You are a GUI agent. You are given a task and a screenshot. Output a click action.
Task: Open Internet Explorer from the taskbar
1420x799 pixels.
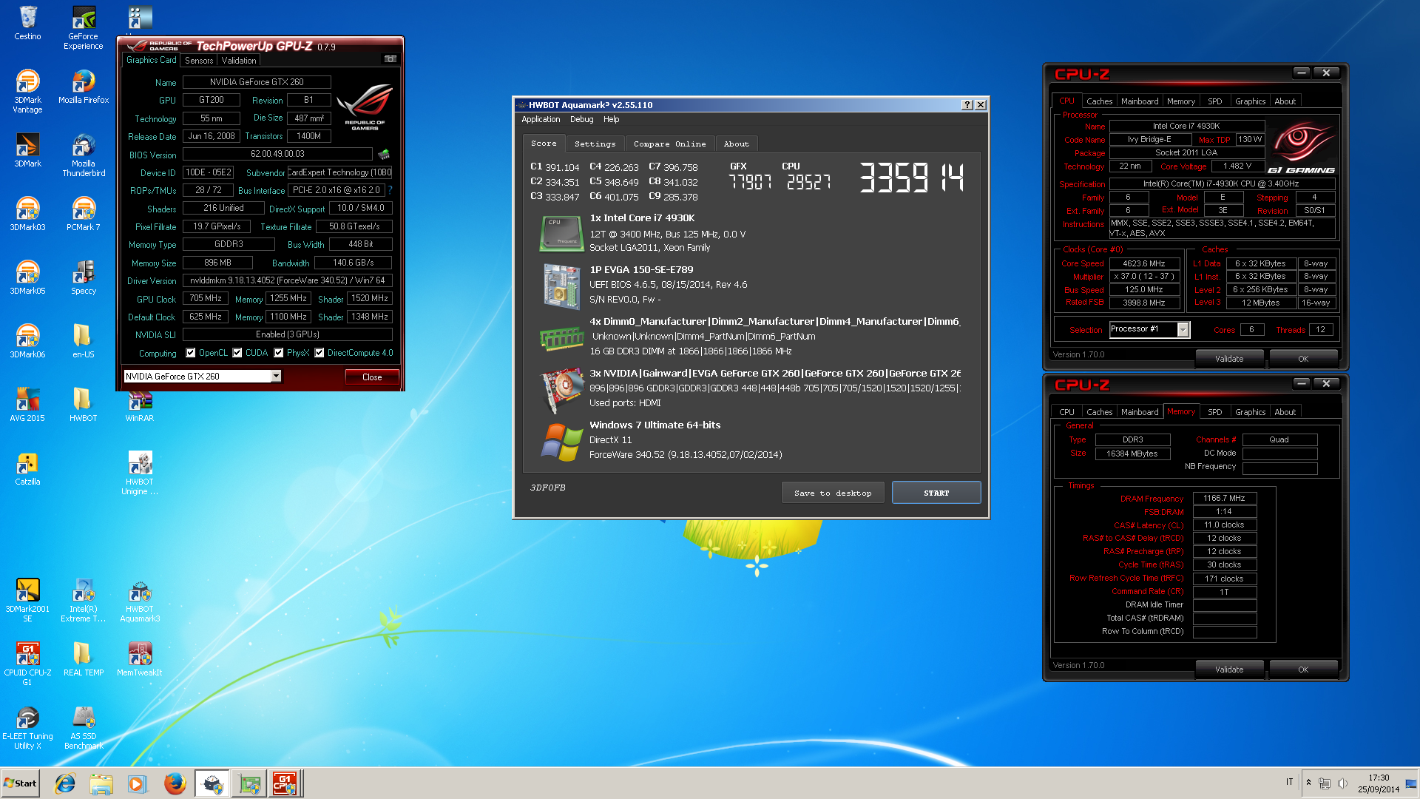(65, 783)
